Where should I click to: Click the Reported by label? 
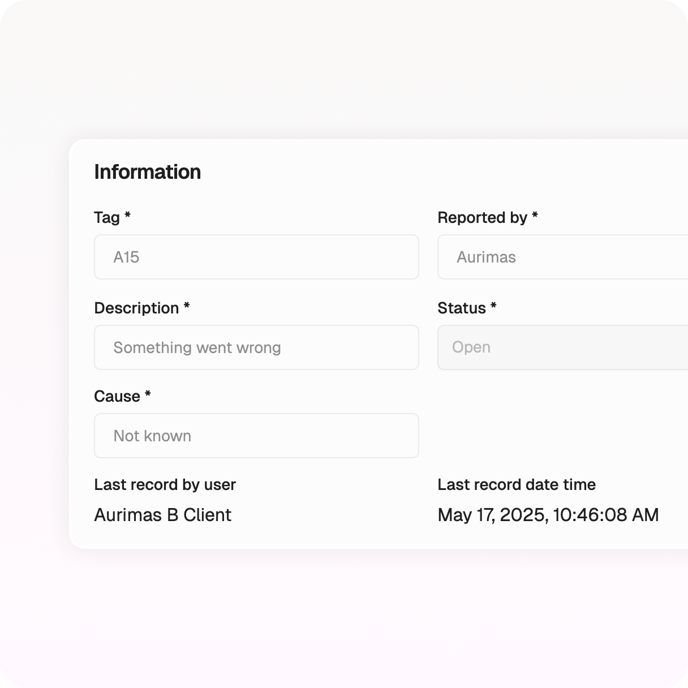(482, 218)
